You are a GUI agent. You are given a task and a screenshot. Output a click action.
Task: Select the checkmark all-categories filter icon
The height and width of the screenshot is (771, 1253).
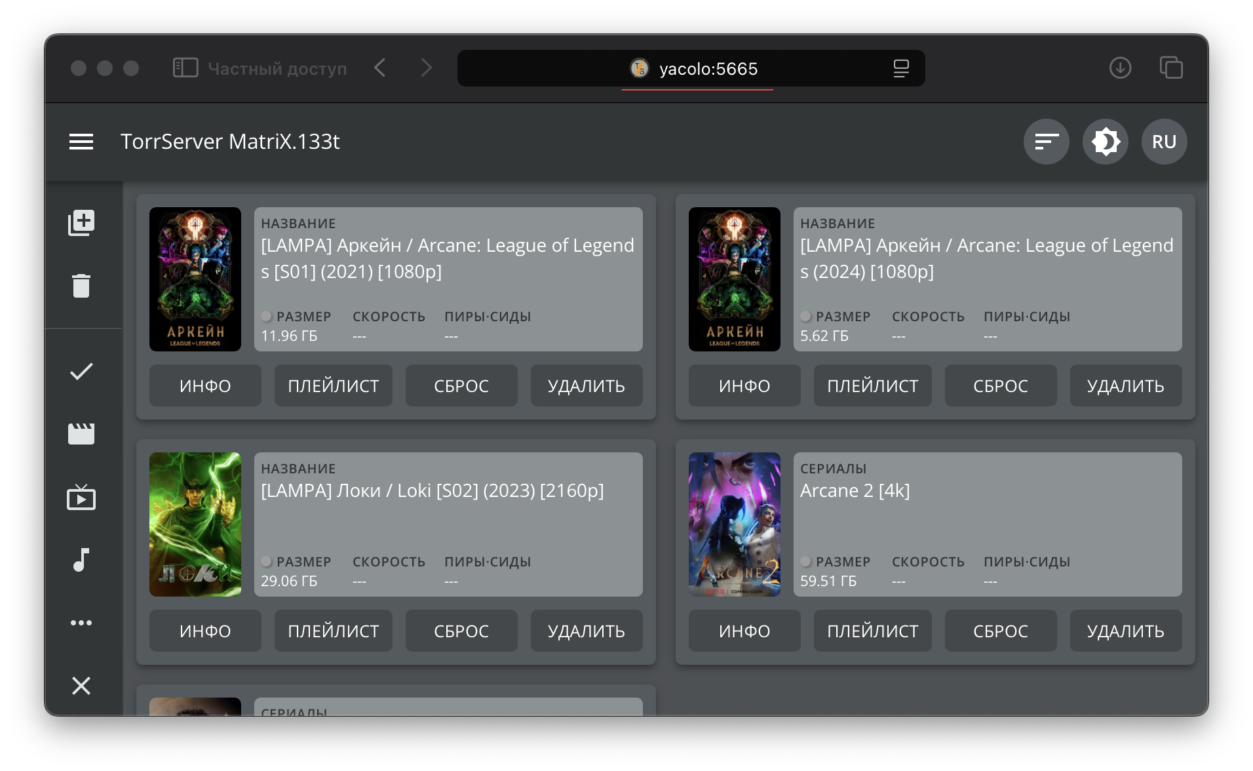(81, 372)
